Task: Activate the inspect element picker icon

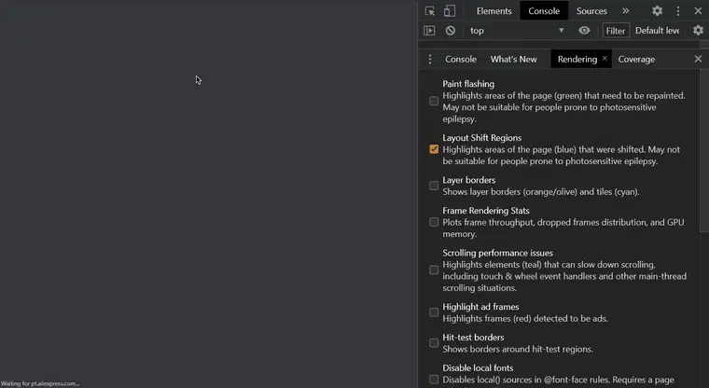Action: click(429, 11)
